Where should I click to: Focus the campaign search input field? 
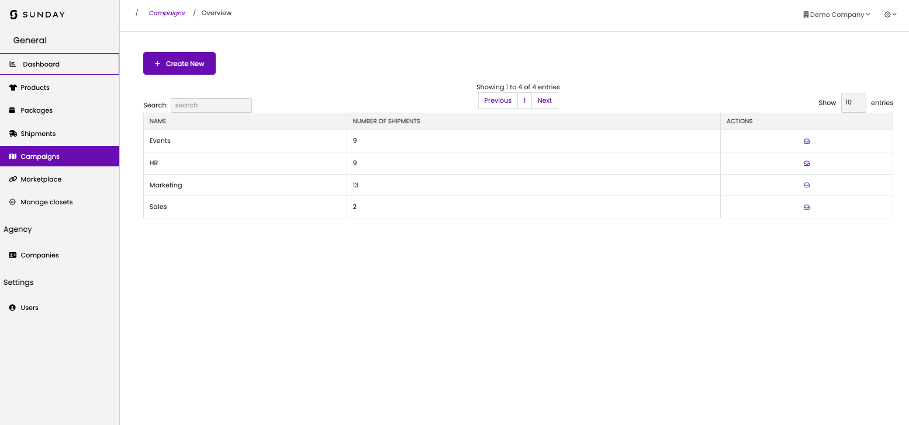(x=211, y=105)
